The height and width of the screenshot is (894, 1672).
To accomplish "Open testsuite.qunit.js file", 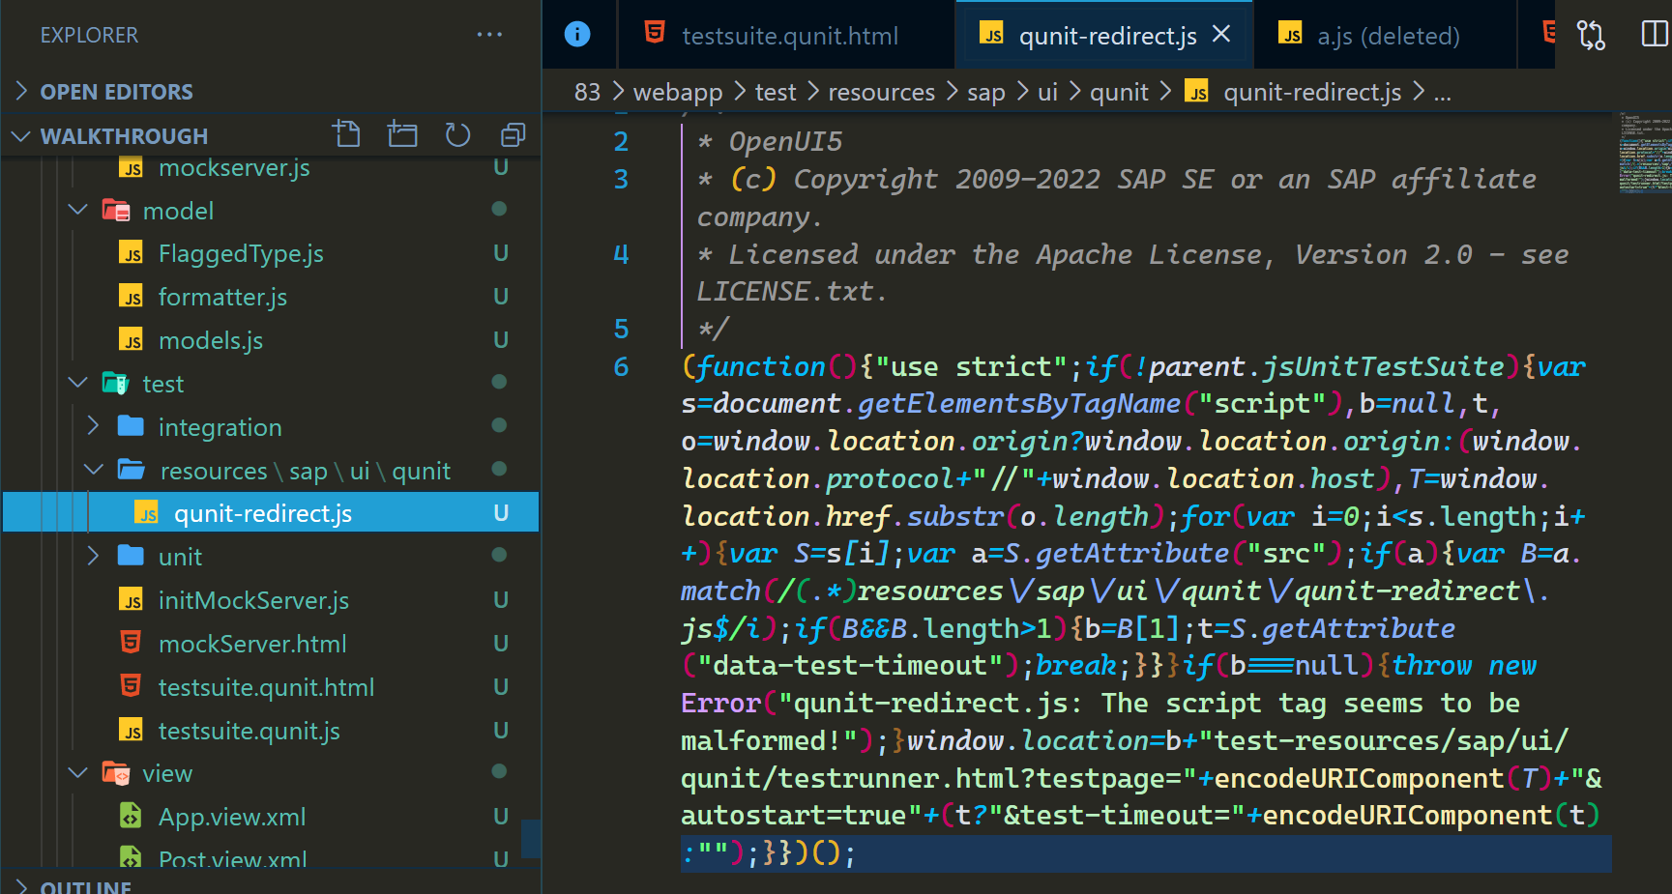I will [249, 731].
